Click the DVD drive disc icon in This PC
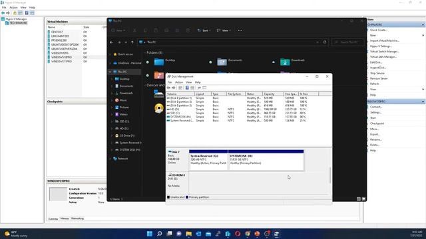The width and height of the screenshot is (426, 239). tap(159, 108)
